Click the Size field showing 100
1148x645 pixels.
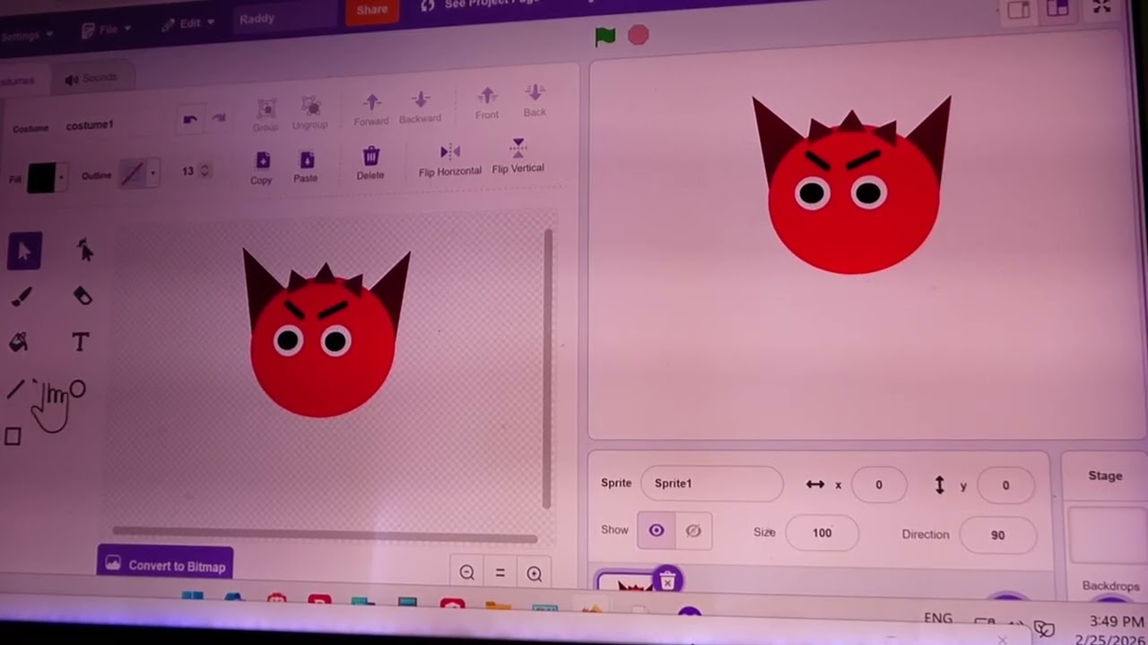[x=822, y=532]
